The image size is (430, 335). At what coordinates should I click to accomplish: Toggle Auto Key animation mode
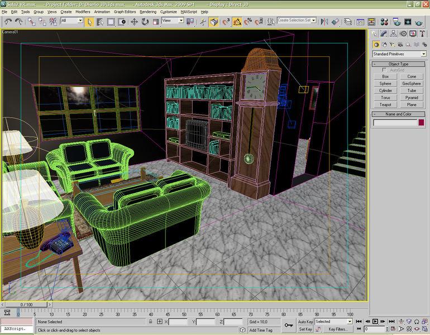point(305,322)
